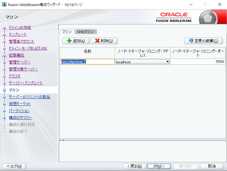Open help with the ヘルプ(H) button
Screen dimensions: 227x171
click(x=14, y=166)
